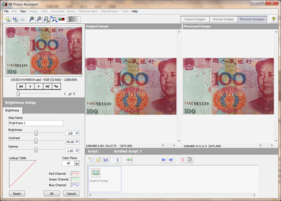This screenshot has height=201, width=281.
Task: Toggle the Green Channel curve button
Action: pos(75,179)
